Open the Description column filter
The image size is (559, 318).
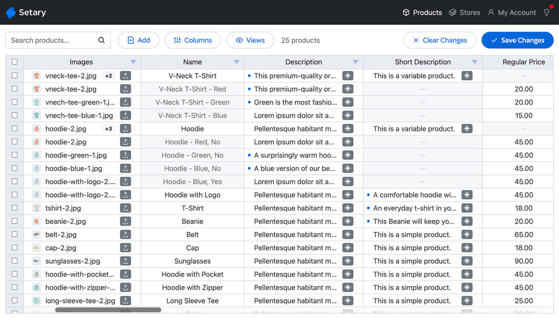coord(356,62)
